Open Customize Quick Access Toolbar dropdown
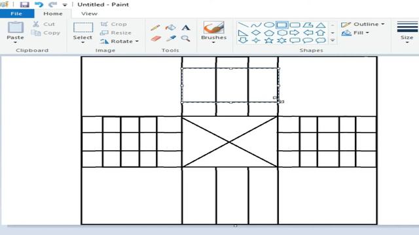The width and height of the screenshot is (419, 235). tap(65, 5)
